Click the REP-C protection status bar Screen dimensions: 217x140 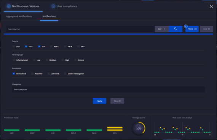[73, 130]
